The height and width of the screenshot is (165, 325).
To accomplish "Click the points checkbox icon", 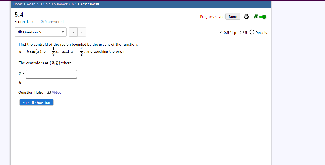I will [x=221, y=32].
